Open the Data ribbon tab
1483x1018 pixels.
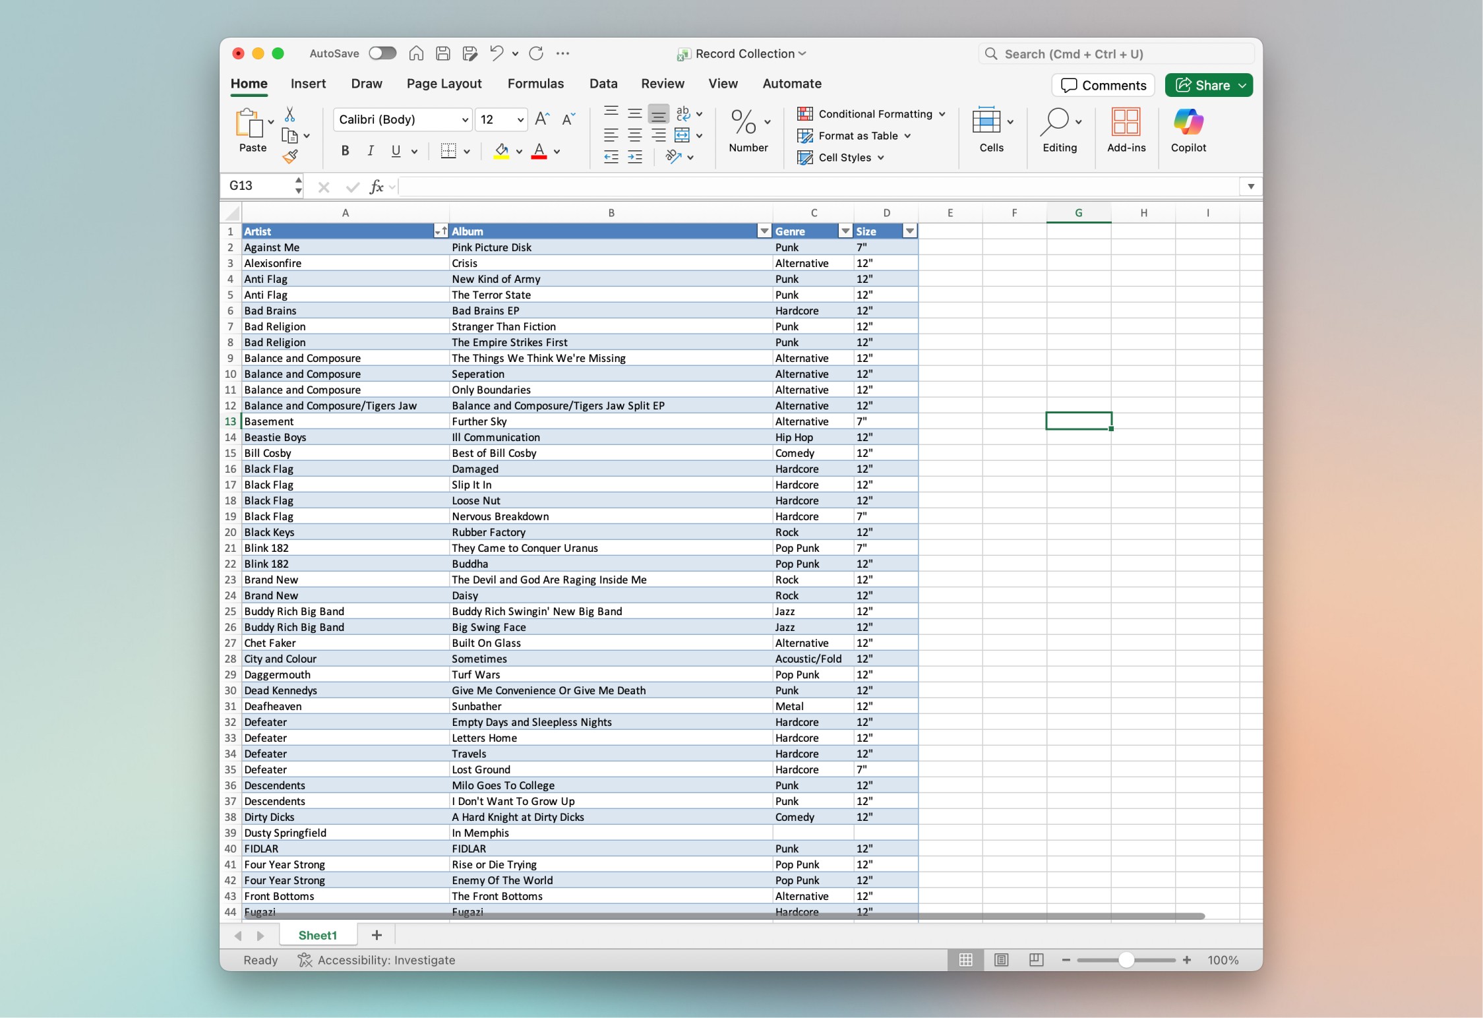[603, 84]
